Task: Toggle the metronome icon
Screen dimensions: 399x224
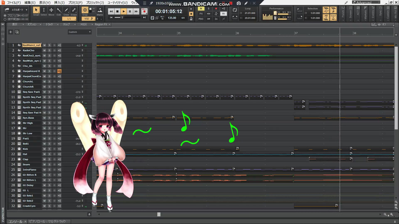Action: [x=191, y=19]
